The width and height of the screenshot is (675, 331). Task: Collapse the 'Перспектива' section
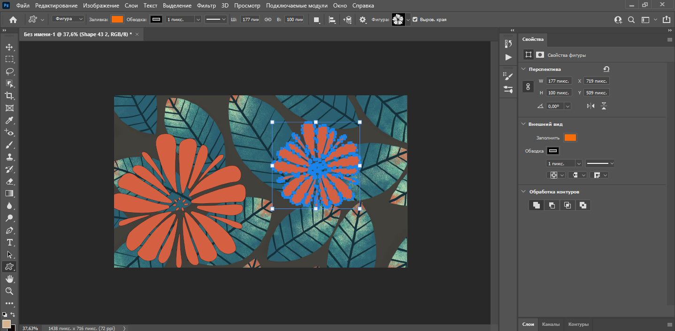click(524, 69)
